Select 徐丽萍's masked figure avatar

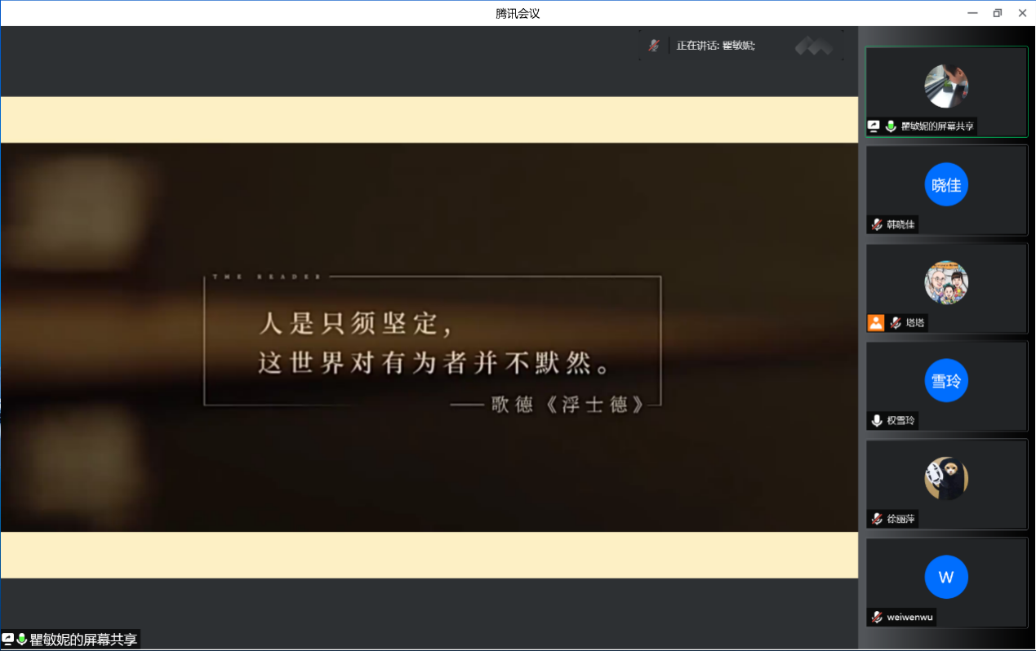pos(946,479)
